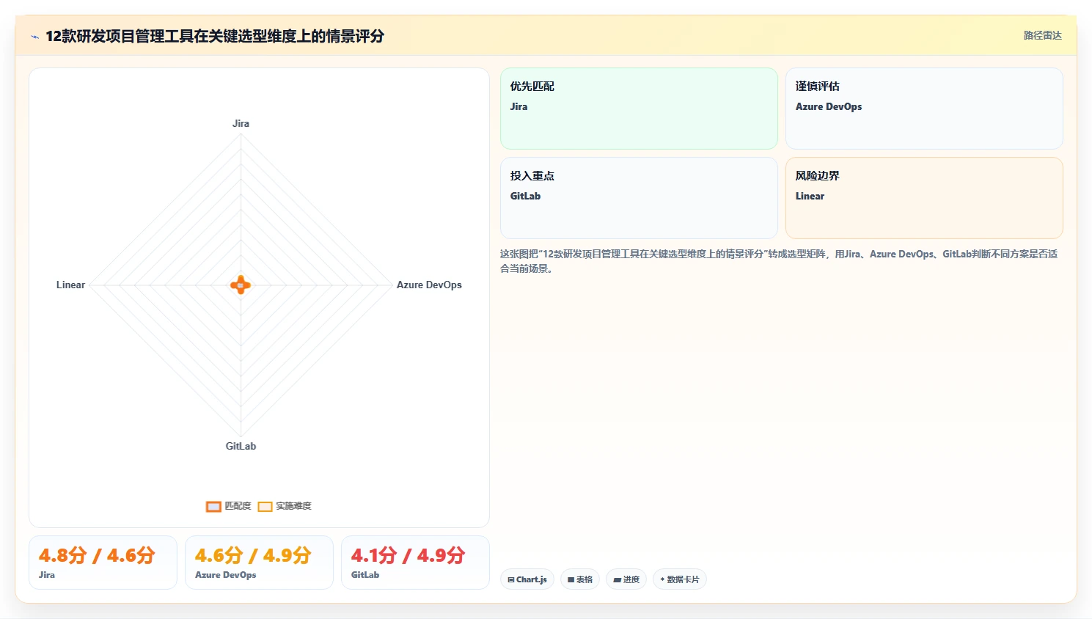The image size is (1092, 619).
Task: Open the 谨慎评估 Azure DevOps card
Action: 924,109
